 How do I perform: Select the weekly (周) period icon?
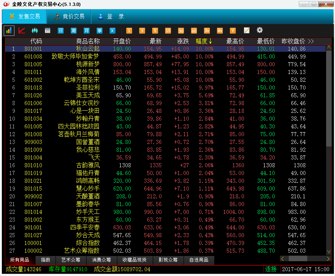(x=74, y=31)
